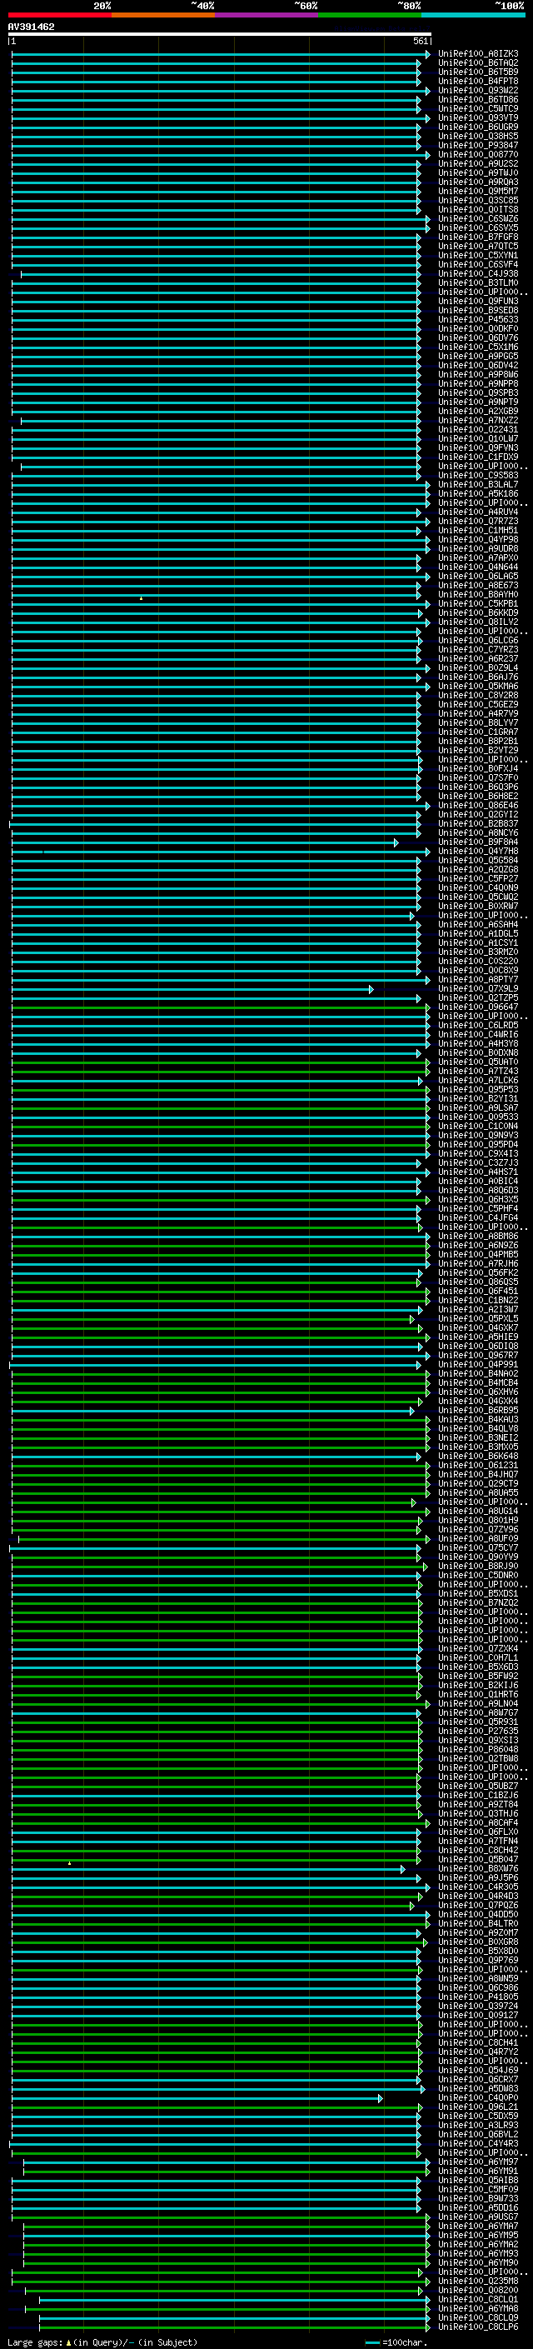Select UniRef100_Q6DV76 label
The width and height of the screenshot is (533, 2349).
pos(478,337)
